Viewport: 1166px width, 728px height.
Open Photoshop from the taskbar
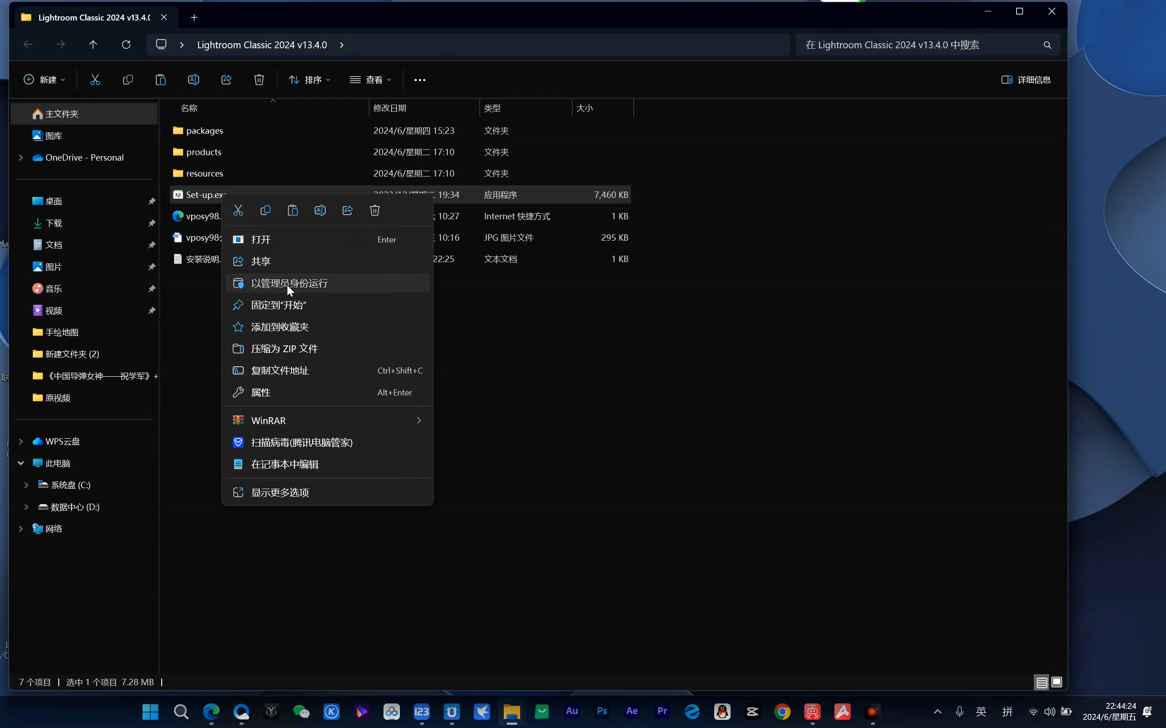(602, 711)
